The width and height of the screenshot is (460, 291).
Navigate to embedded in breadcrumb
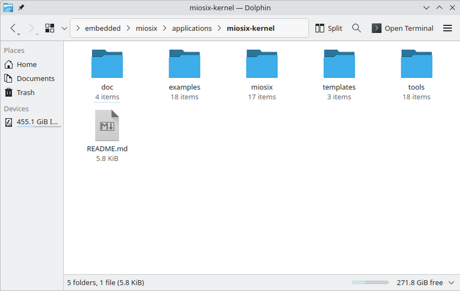pos(103,28)
